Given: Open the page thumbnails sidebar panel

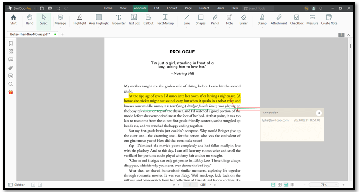Looking at the screenshot, I should (11, 52).
